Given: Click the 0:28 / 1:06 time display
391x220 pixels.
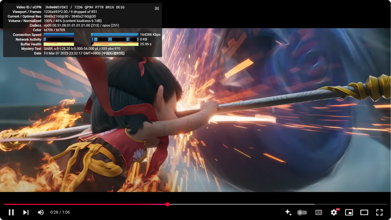Looking at the screenshot, I should (60, 212).
